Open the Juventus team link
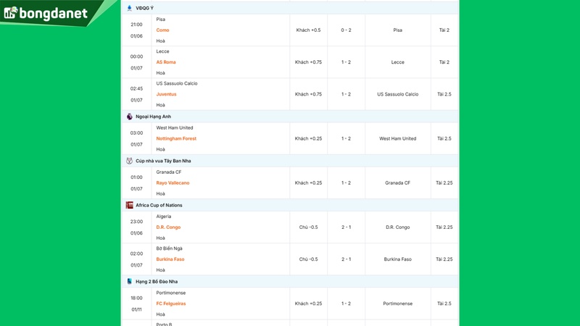Image resolution: width=580 pixels, height=326 pixels. point(166,94)
